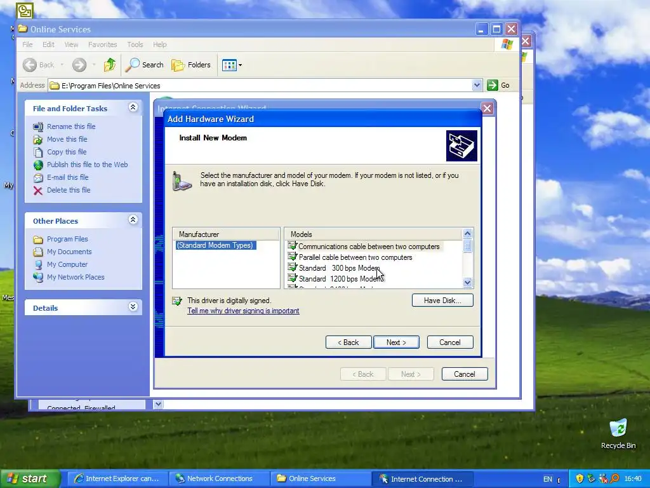This screenshot has height=488, width=650.
Task: Open the Favorites menu
Action: [102, 44]
